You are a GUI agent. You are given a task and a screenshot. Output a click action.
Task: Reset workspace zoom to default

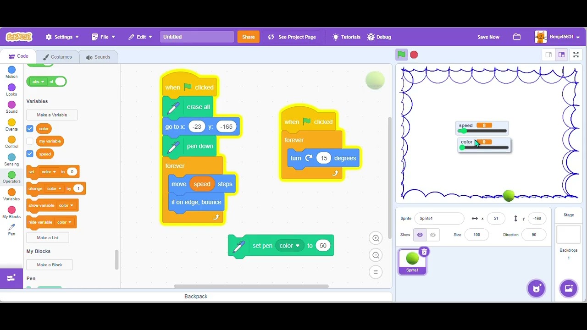(376, 272)
